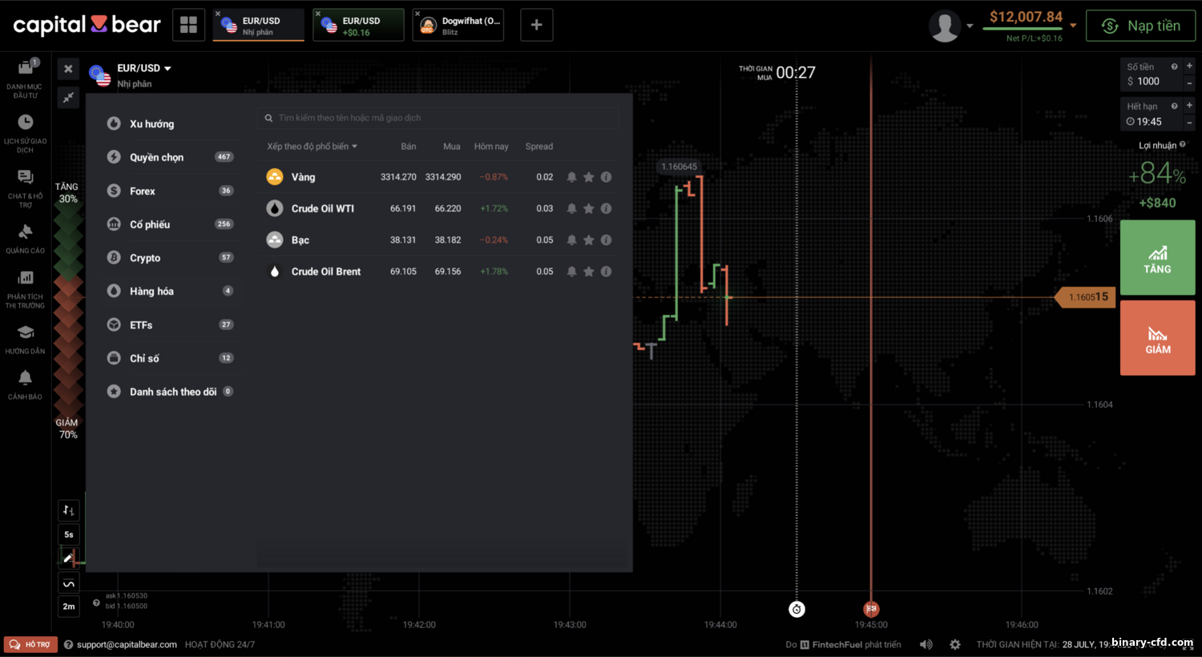Expand the account balance dropdown arrow
The height and width of the screenshot is (657, 1202).
1073,26
